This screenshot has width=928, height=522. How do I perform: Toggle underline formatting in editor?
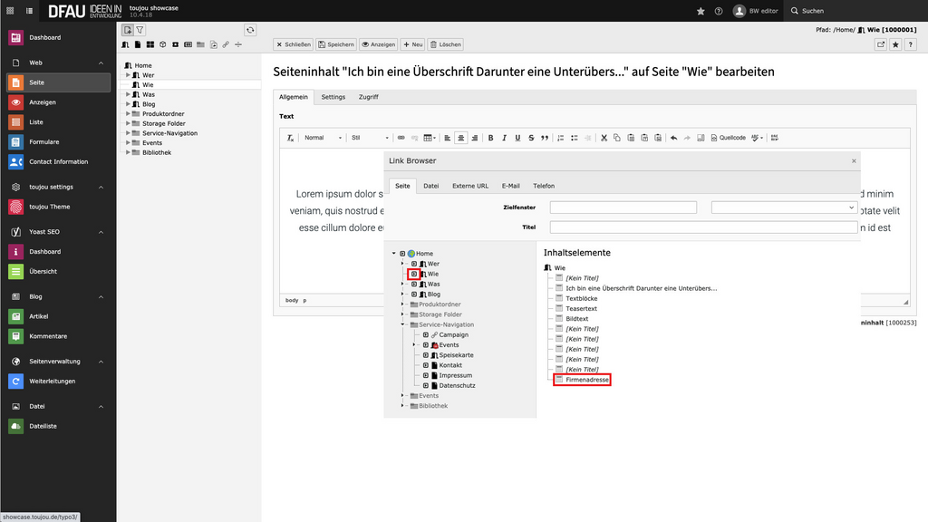[x=517, y=138]
